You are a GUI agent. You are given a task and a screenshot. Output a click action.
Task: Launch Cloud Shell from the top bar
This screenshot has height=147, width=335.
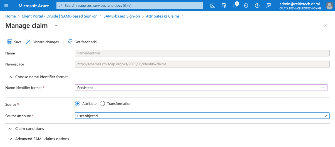tap(213, 6)
